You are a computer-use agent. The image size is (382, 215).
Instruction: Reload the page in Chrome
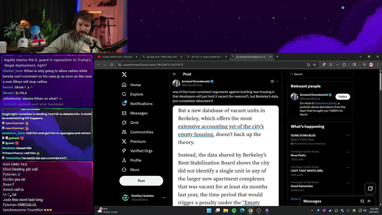[112, 64]
